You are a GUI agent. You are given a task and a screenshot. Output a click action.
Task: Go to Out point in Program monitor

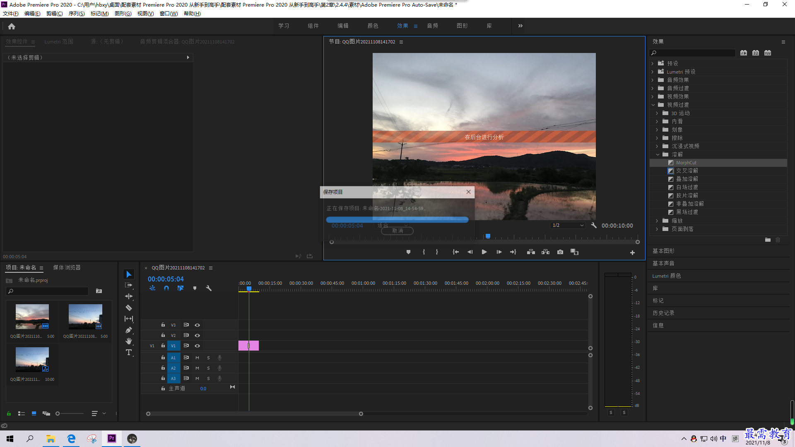[x=513, y=252]
